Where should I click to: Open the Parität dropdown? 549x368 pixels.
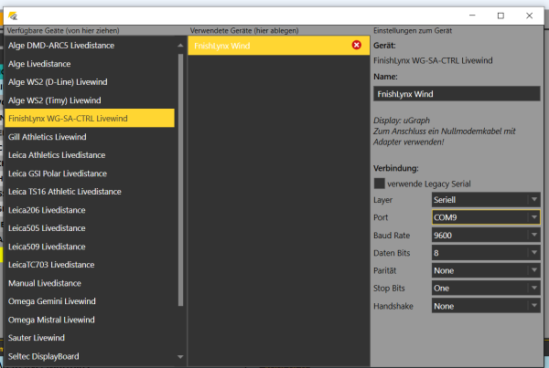(x=486, y=270)
